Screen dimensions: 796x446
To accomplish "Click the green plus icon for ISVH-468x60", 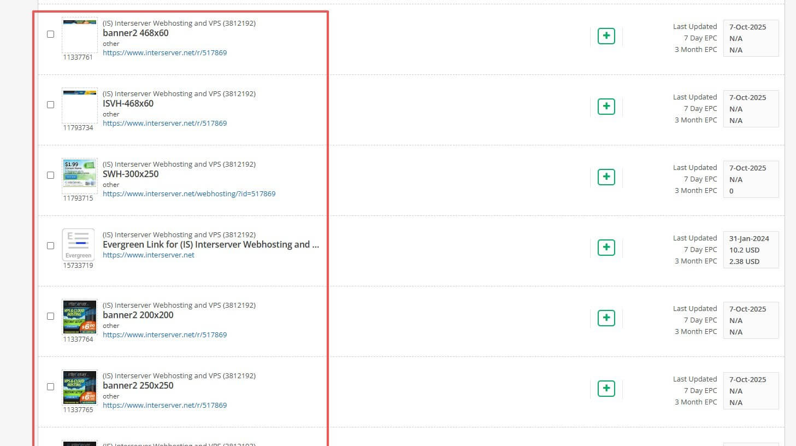I will pyautogui.click(x=606, y=107).
